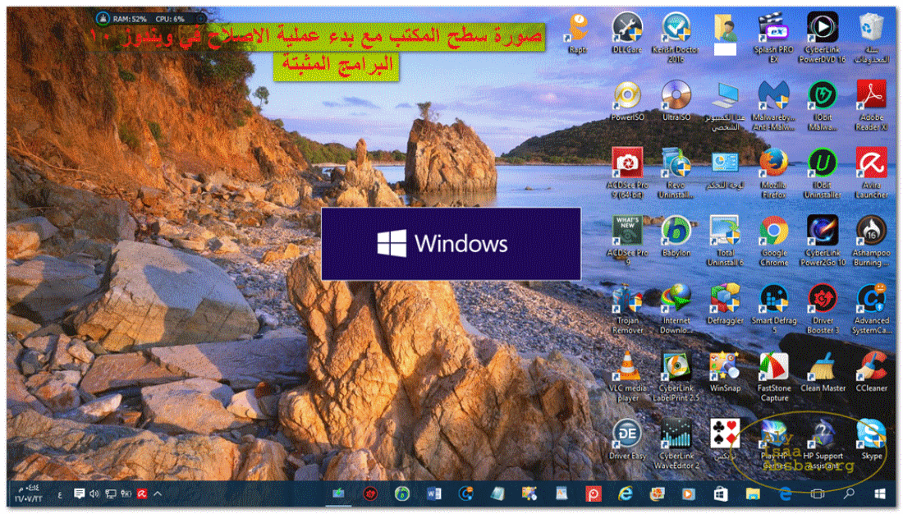Select the Recycle Bin icon
903x514 pixels.
pos(871,28)
